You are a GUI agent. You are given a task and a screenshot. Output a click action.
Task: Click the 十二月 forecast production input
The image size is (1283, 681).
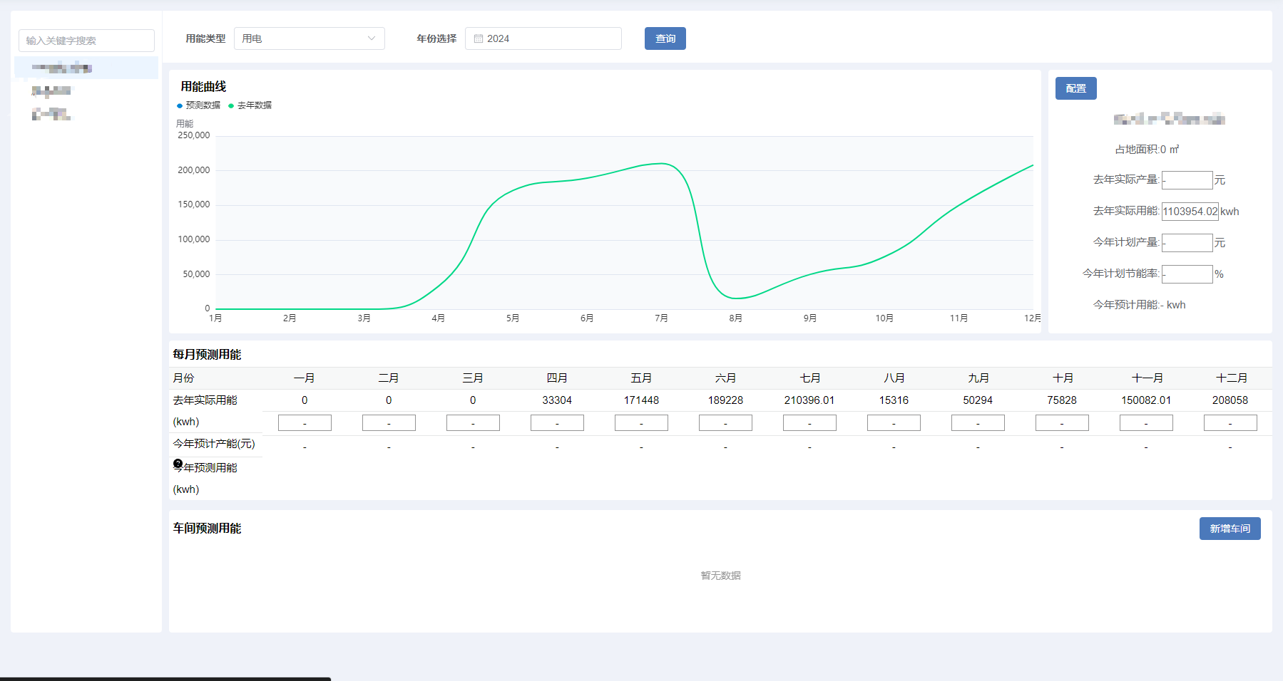[x=1230, y=423]
